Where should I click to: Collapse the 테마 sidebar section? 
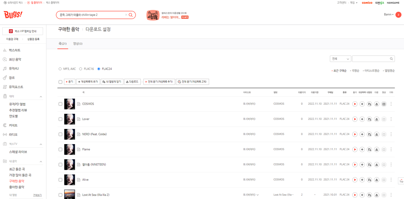41,97
